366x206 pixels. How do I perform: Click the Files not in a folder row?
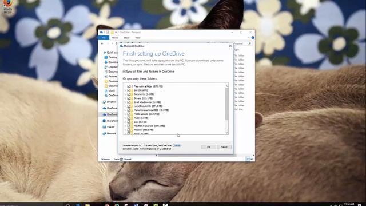tap(148, 86)
